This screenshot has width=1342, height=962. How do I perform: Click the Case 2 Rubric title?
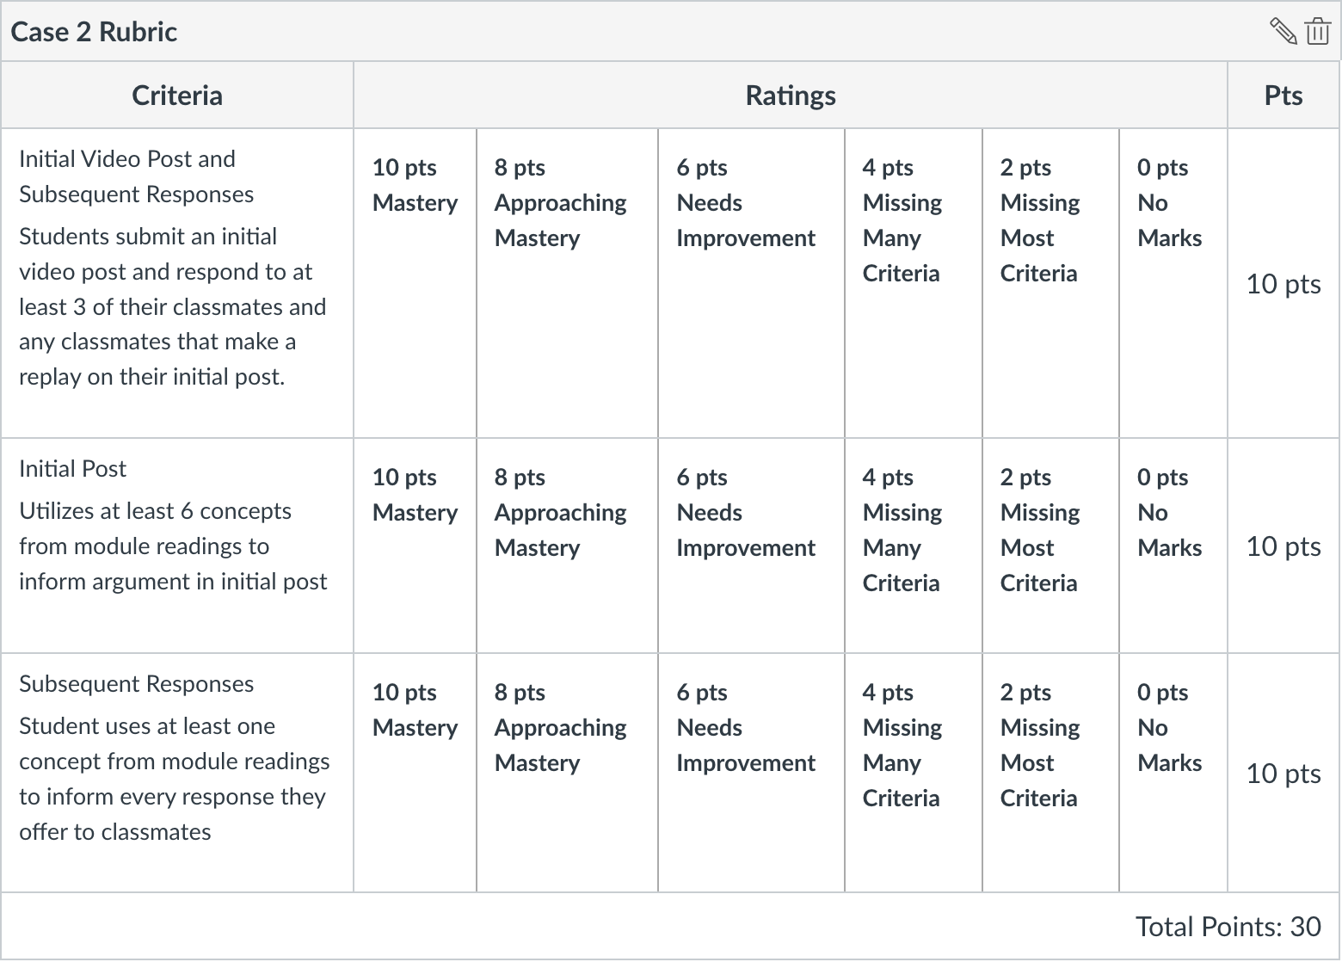[x=94, y=31]
